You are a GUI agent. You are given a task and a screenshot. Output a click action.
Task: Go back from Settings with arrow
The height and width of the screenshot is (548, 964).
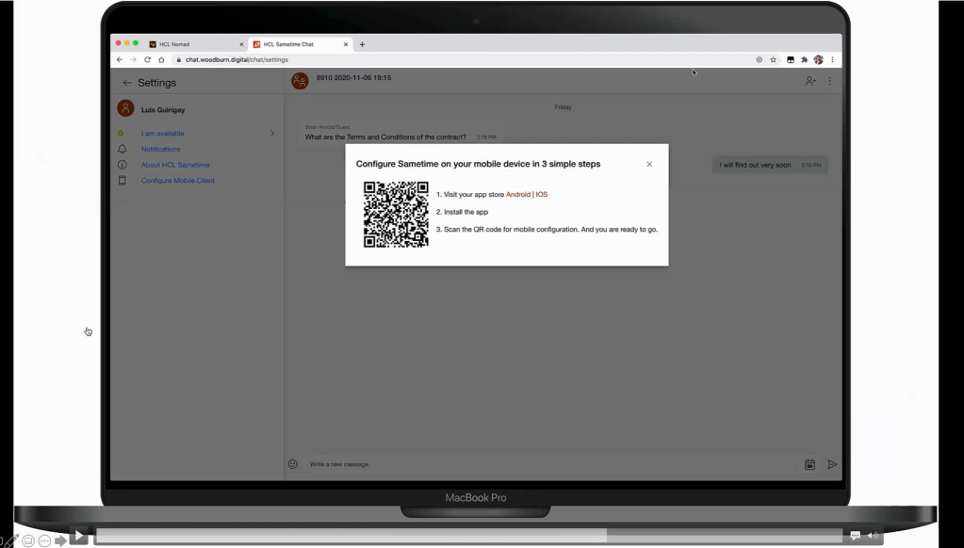coord(127,83)
